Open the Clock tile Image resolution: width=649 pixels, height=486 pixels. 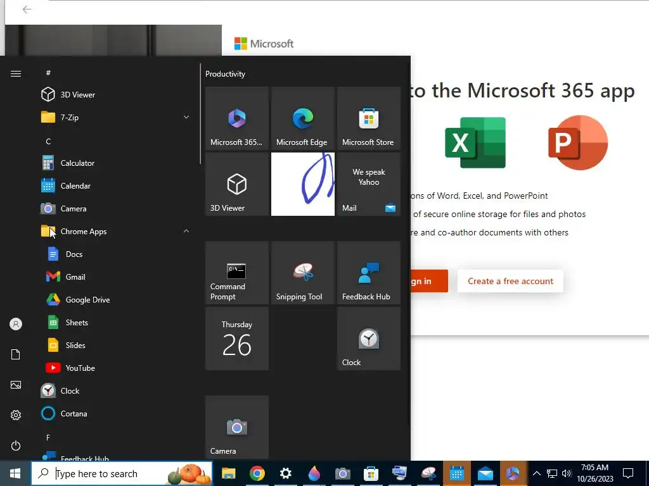[x=368, y=339]
